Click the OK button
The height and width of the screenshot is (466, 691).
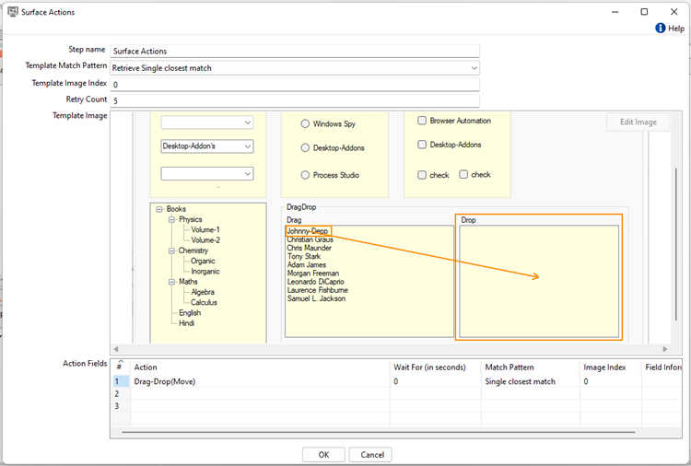323,454
